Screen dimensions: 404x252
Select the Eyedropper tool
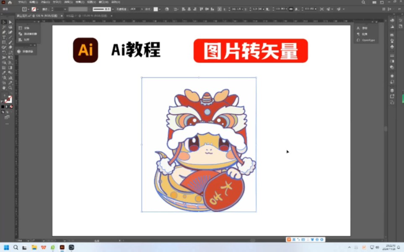click(4, 73)
